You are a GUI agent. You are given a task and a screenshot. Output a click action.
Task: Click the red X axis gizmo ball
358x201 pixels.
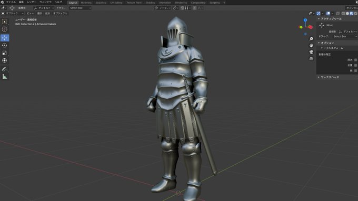click(311, 27)
